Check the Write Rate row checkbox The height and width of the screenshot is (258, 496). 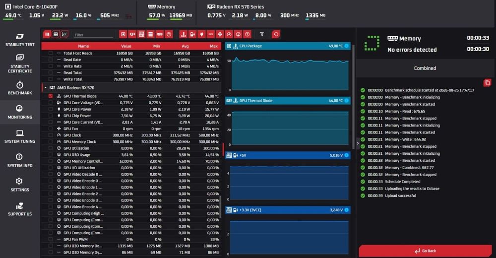pyautogui.click(x=51, y=66)
